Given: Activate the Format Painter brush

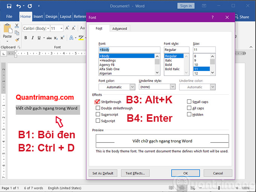Looking at the screenshot, I should [x=17, y=40].
